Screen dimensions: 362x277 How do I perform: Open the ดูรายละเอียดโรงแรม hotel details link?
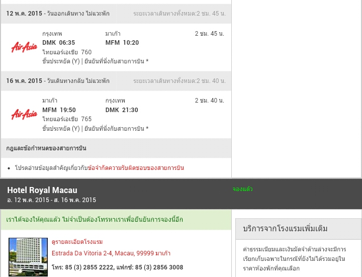(77, 242)
